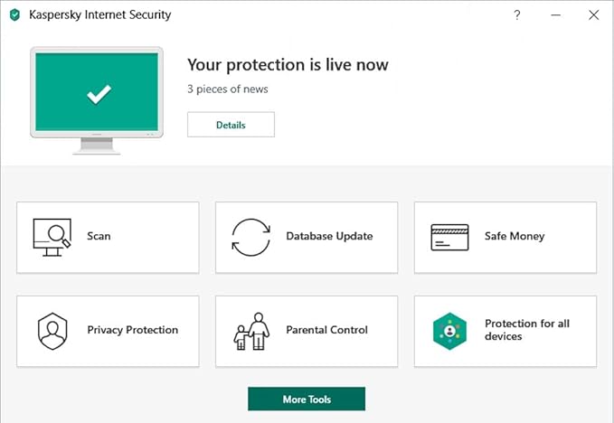Click the green protection status monitor graphic

[x=97, y=93]
